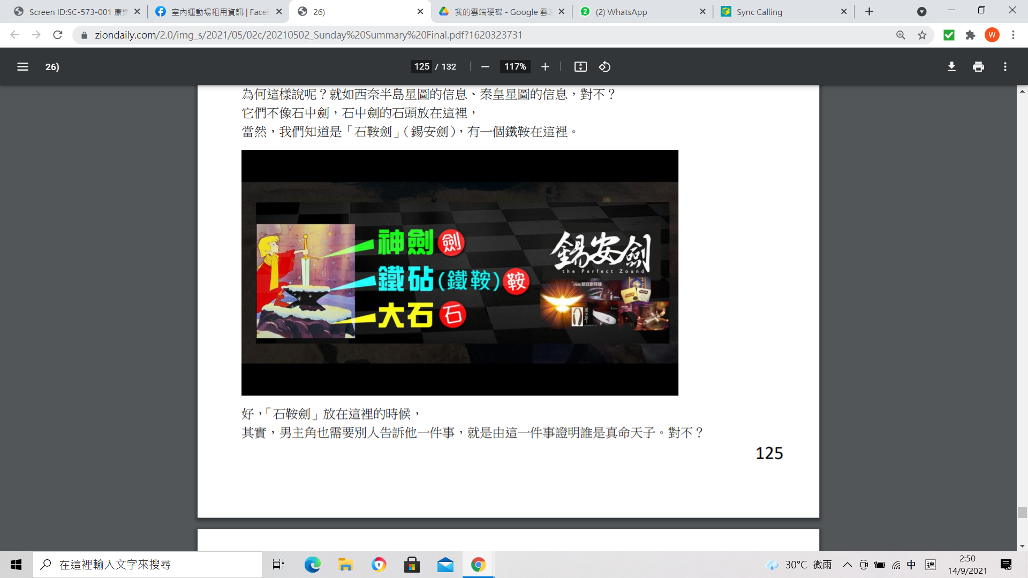The image size is (1028, 578).
Task: Print the PDF document
Action: pos(978,67)
